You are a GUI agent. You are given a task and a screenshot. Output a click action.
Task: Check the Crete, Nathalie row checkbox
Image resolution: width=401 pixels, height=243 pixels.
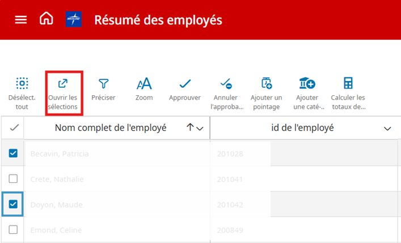14,179
